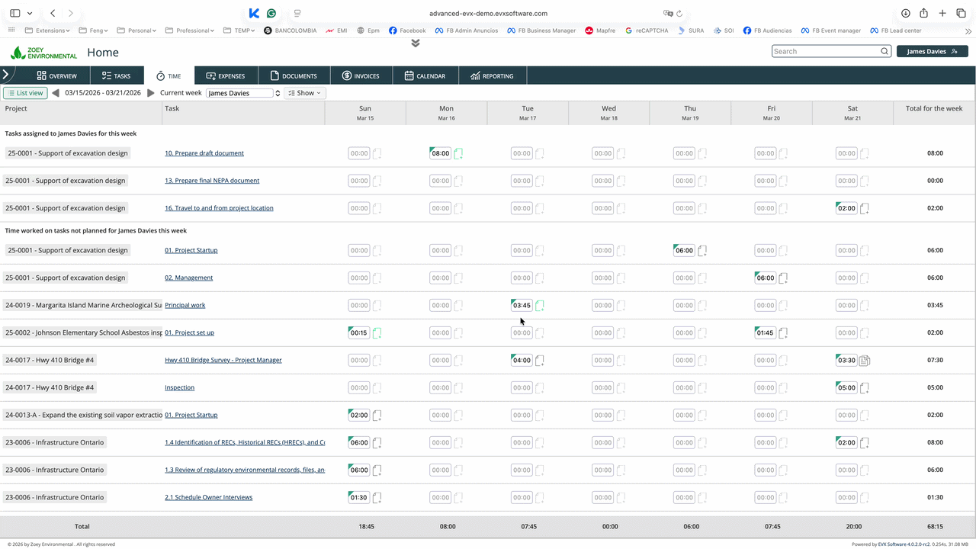Open James Davies user menu
This screenshot has height=549, width=976.
[933, 51]
